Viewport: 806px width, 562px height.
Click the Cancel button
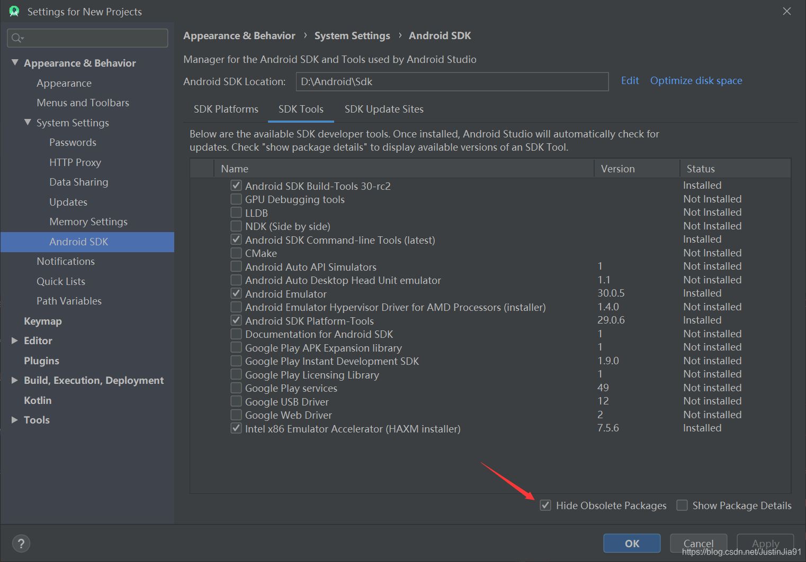(x=698, y=543)
